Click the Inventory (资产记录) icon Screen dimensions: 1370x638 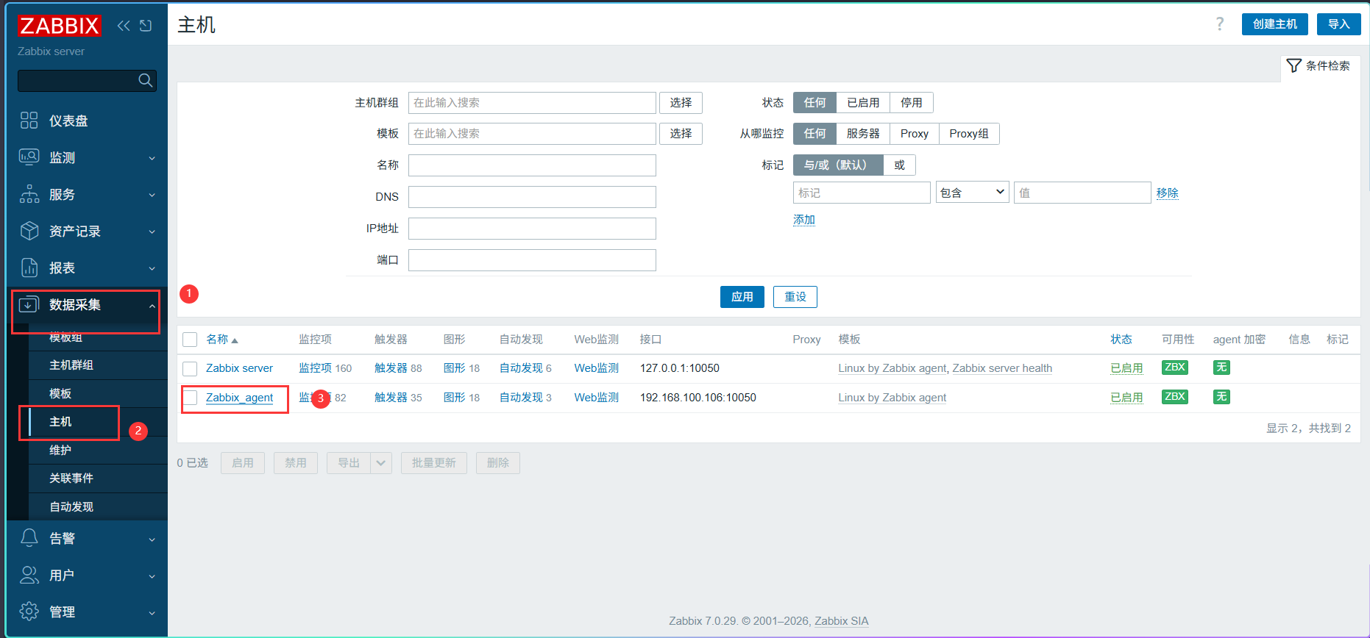click(29, 231)
